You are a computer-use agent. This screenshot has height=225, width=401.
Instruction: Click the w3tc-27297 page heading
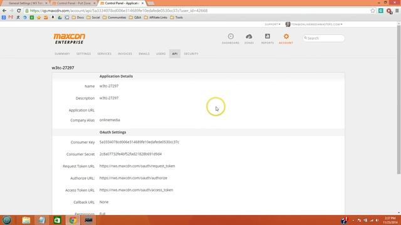pos(63,68)
